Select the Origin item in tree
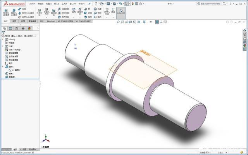 (9, 63)
